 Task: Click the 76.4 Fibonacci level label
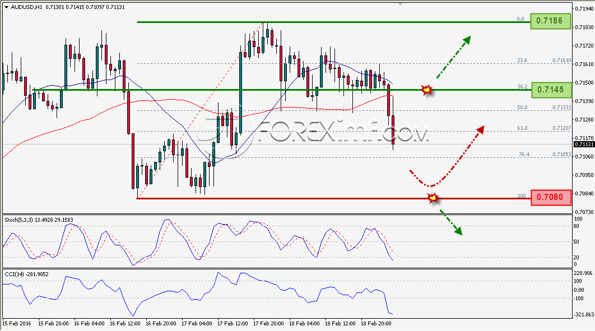coord(524,155)
